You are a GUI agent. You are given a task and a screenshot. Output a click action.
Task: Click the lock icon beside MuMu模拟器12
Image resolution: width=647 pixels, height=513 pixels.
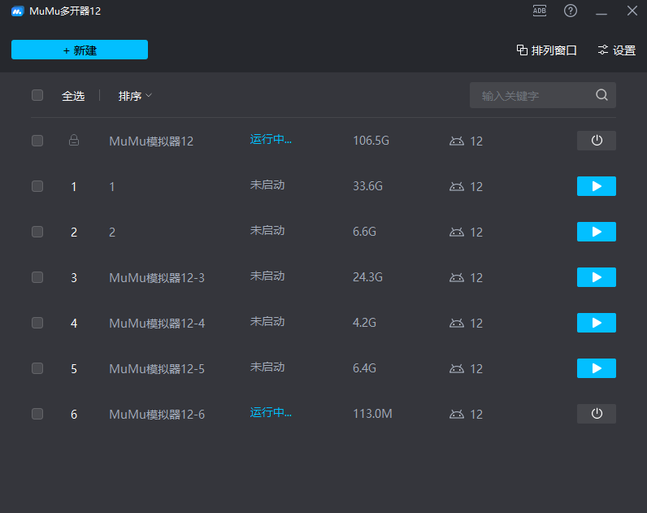coord(74,141)
